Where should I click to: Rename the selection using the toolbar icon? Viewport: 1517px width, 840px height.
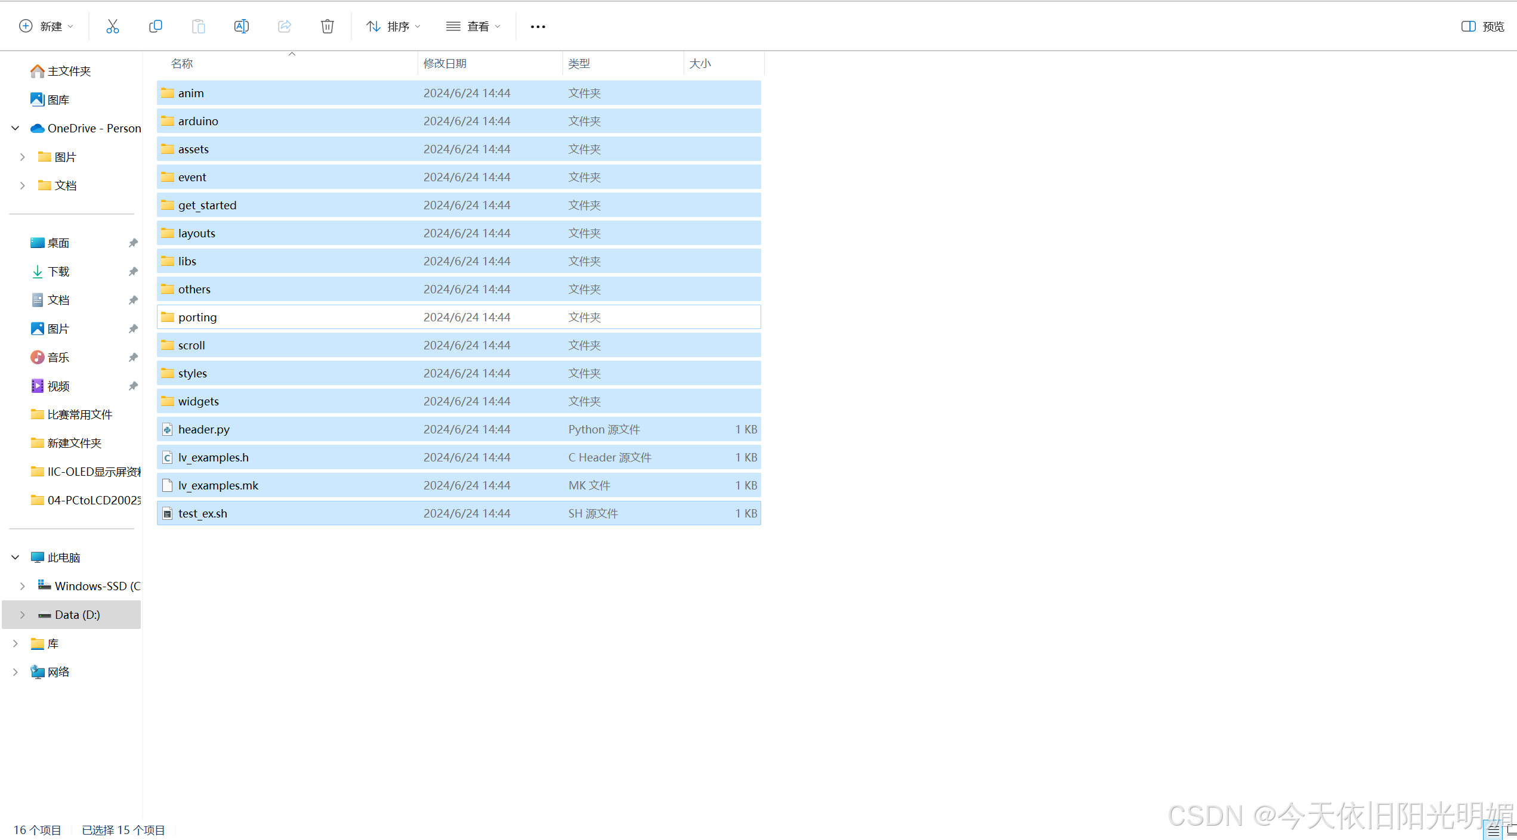tap(242, 26)
